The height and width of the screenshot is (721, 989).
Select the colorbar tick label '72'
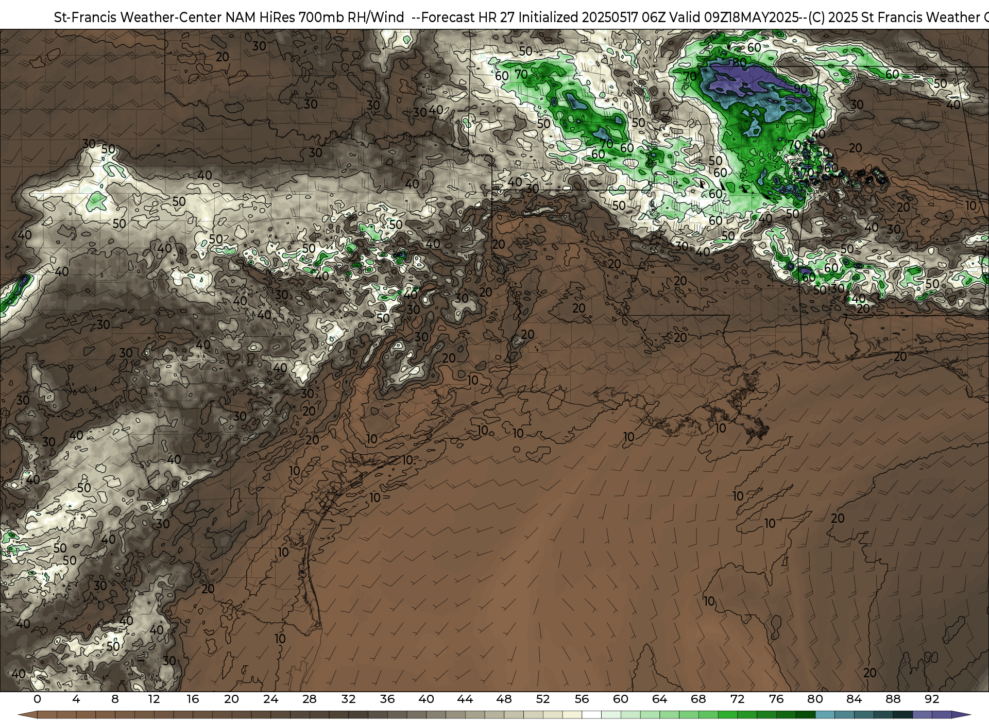(x=737, y=699)
